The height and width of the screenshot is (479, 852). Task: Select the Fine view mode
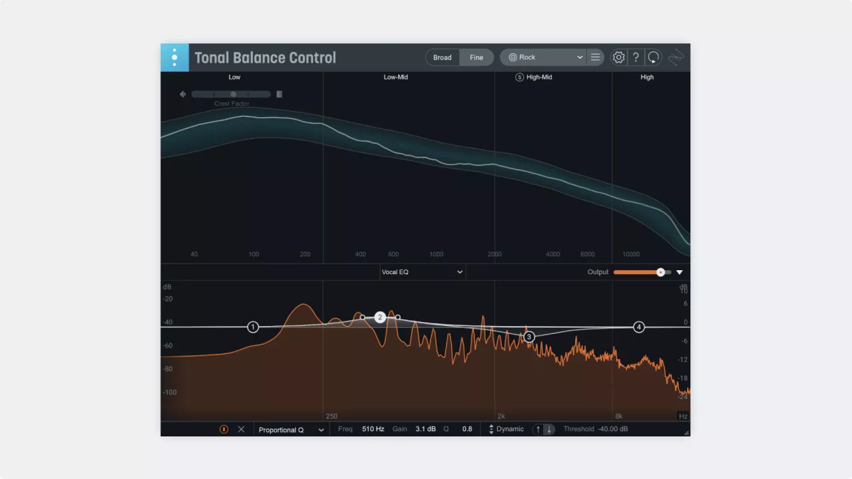pos(477,57)
